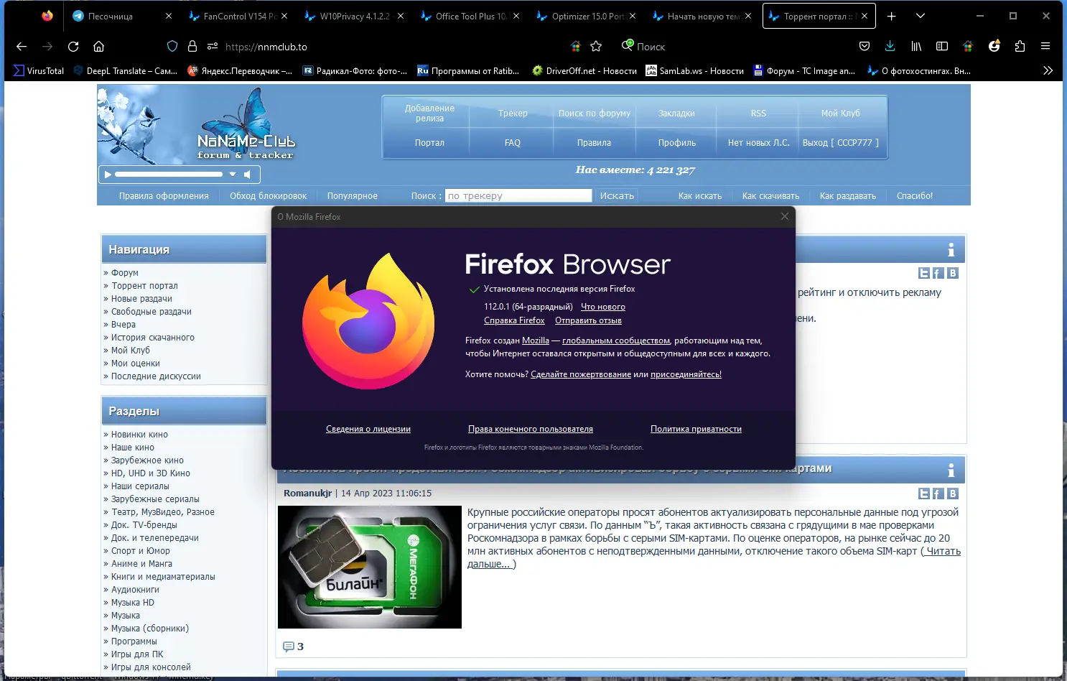The height and width of the screenshot is (681, 1067).
Task: Switch to the Office Tool Plus tab
Action: (470, 16)
